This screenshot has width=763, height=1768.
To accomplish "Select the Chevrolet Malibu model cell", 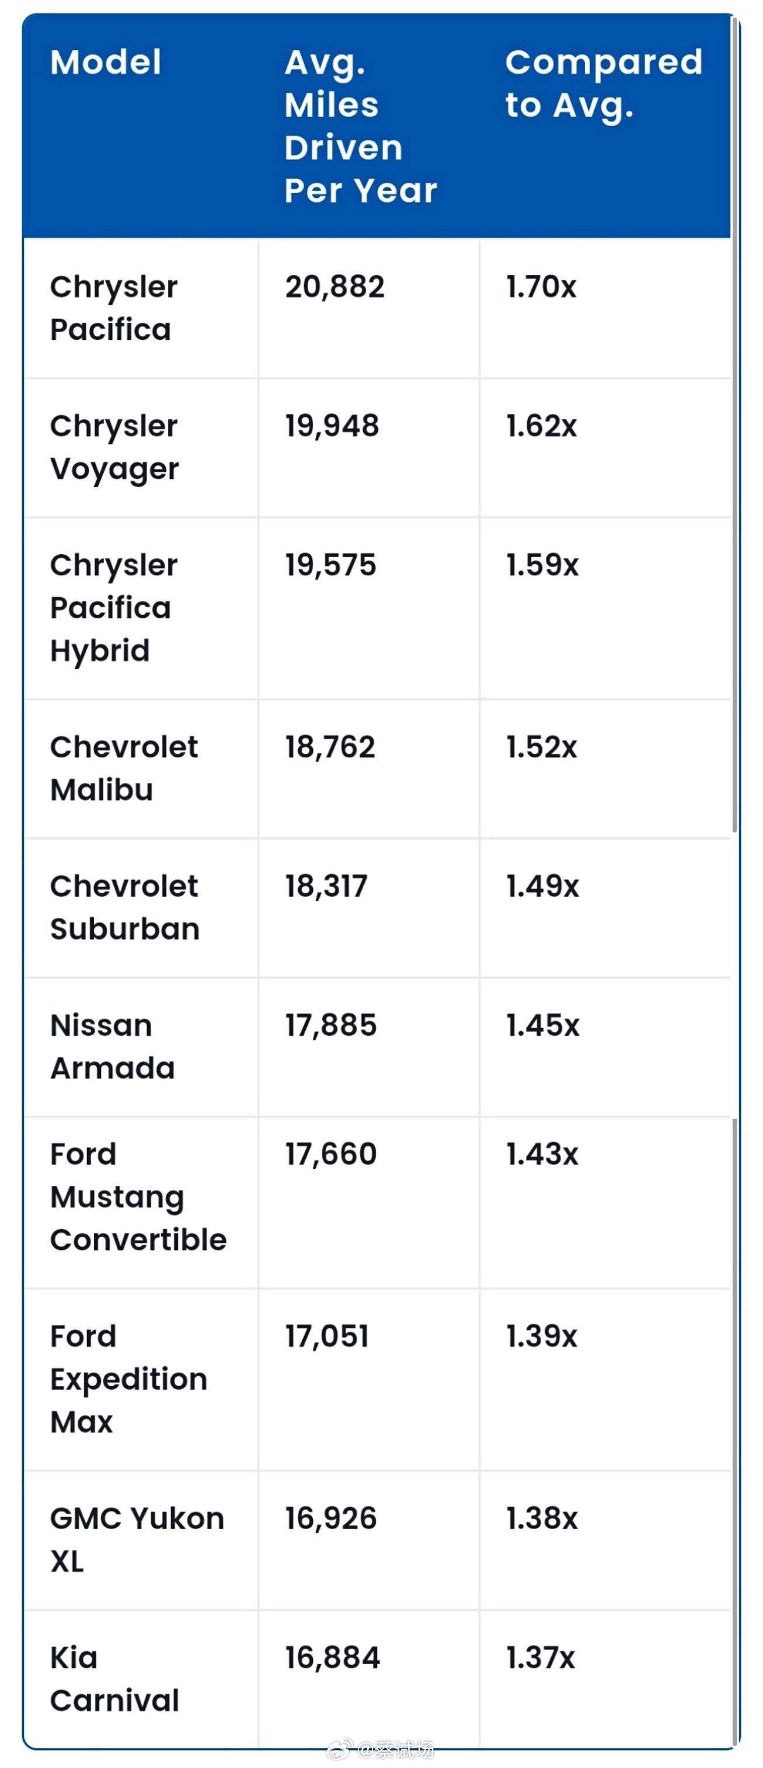I will click(141, 769).
